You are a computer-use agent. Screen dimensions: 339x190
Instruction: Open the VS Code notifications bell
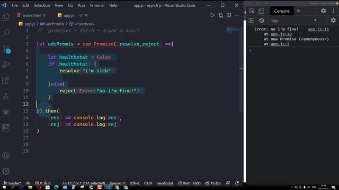point(237,183)
